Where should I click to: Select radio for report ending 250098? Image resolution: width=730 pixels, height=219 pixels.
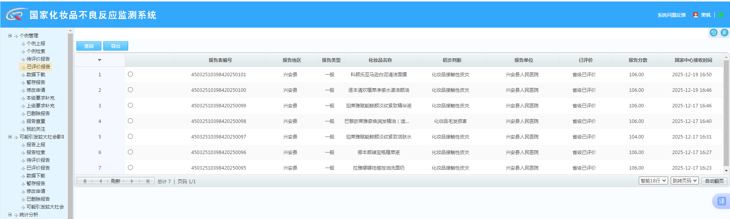click(x=130, y=121)
